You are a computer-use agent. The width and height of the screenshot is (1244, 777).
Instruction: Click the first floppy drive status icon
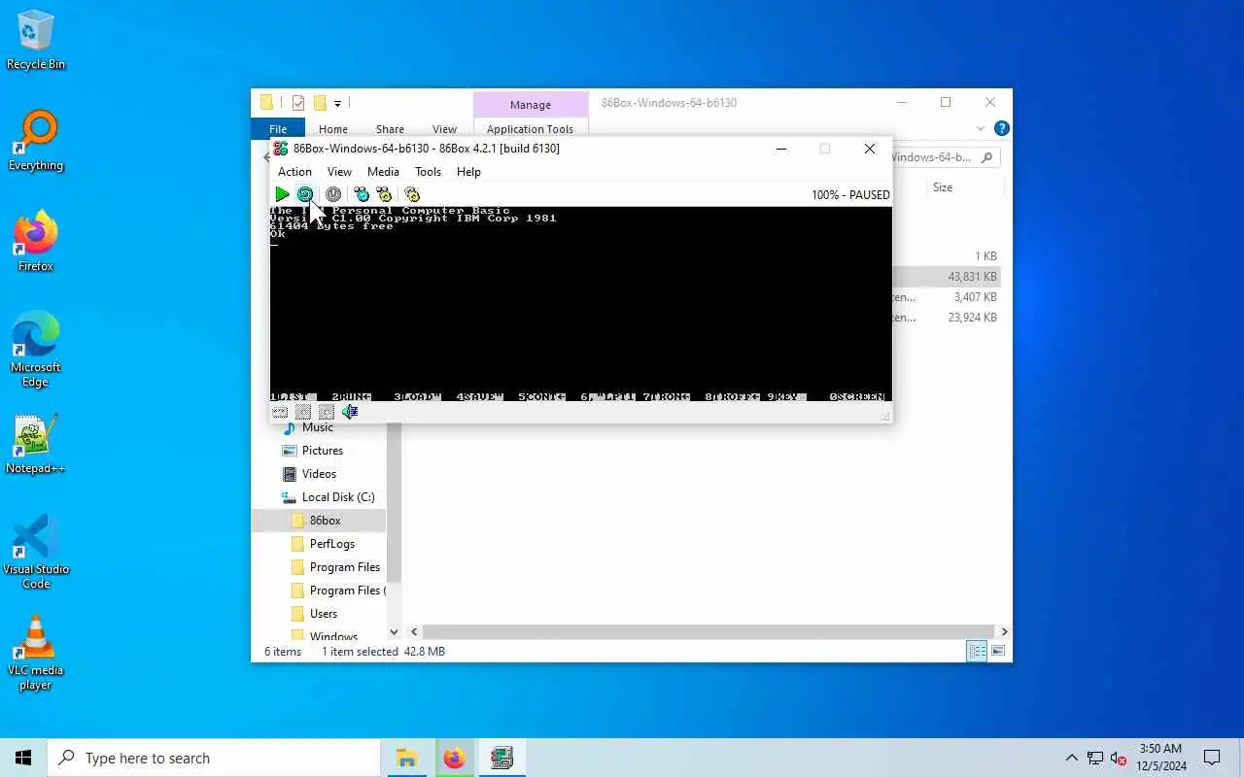303,412
